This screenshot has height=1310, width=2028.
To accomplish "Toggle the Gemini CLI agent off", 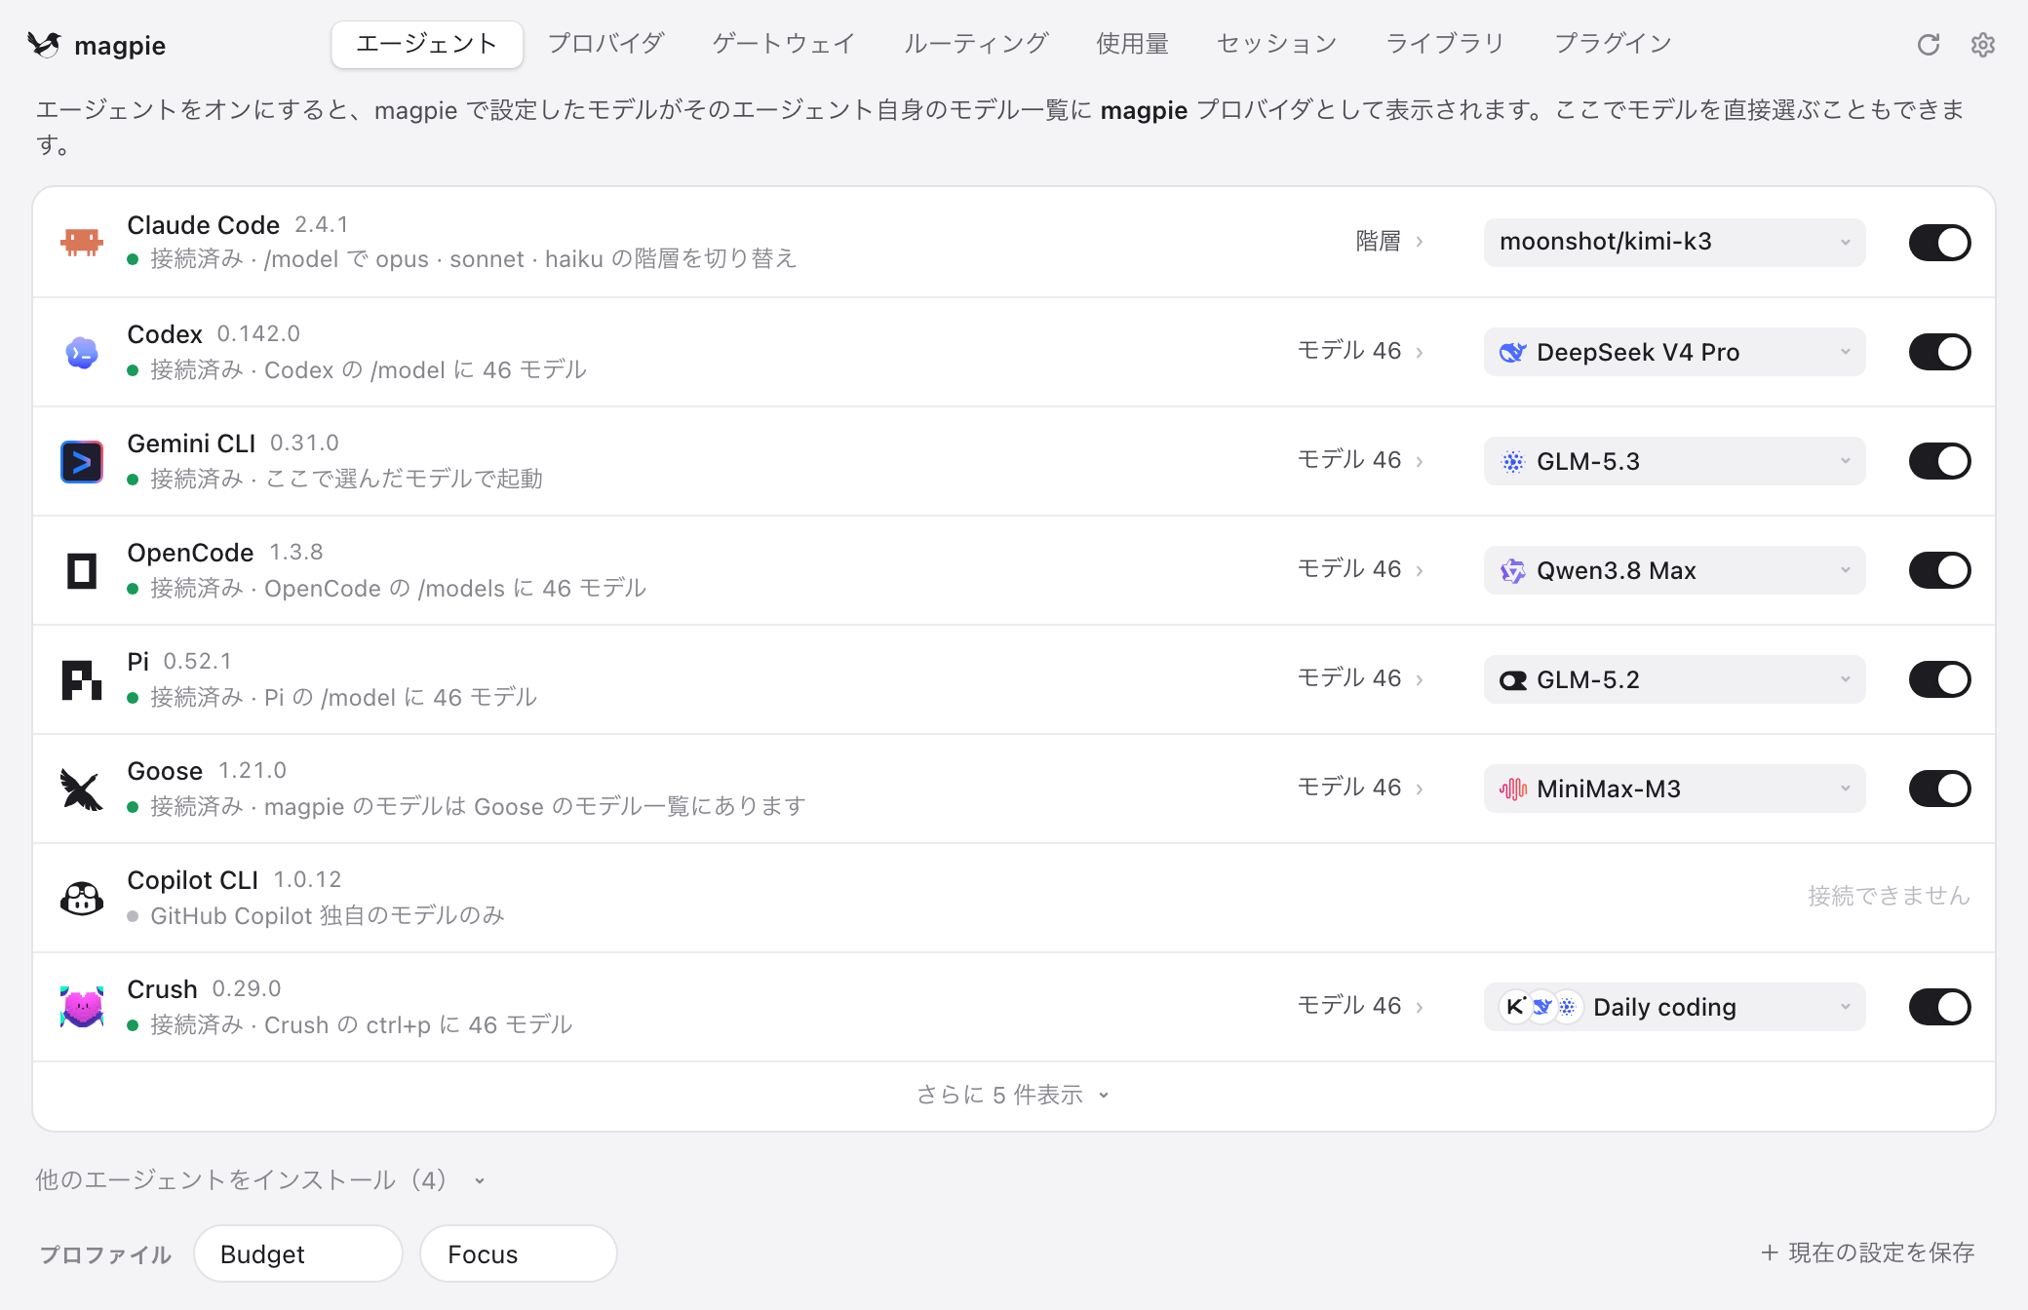I will [x=1939, y=461].
